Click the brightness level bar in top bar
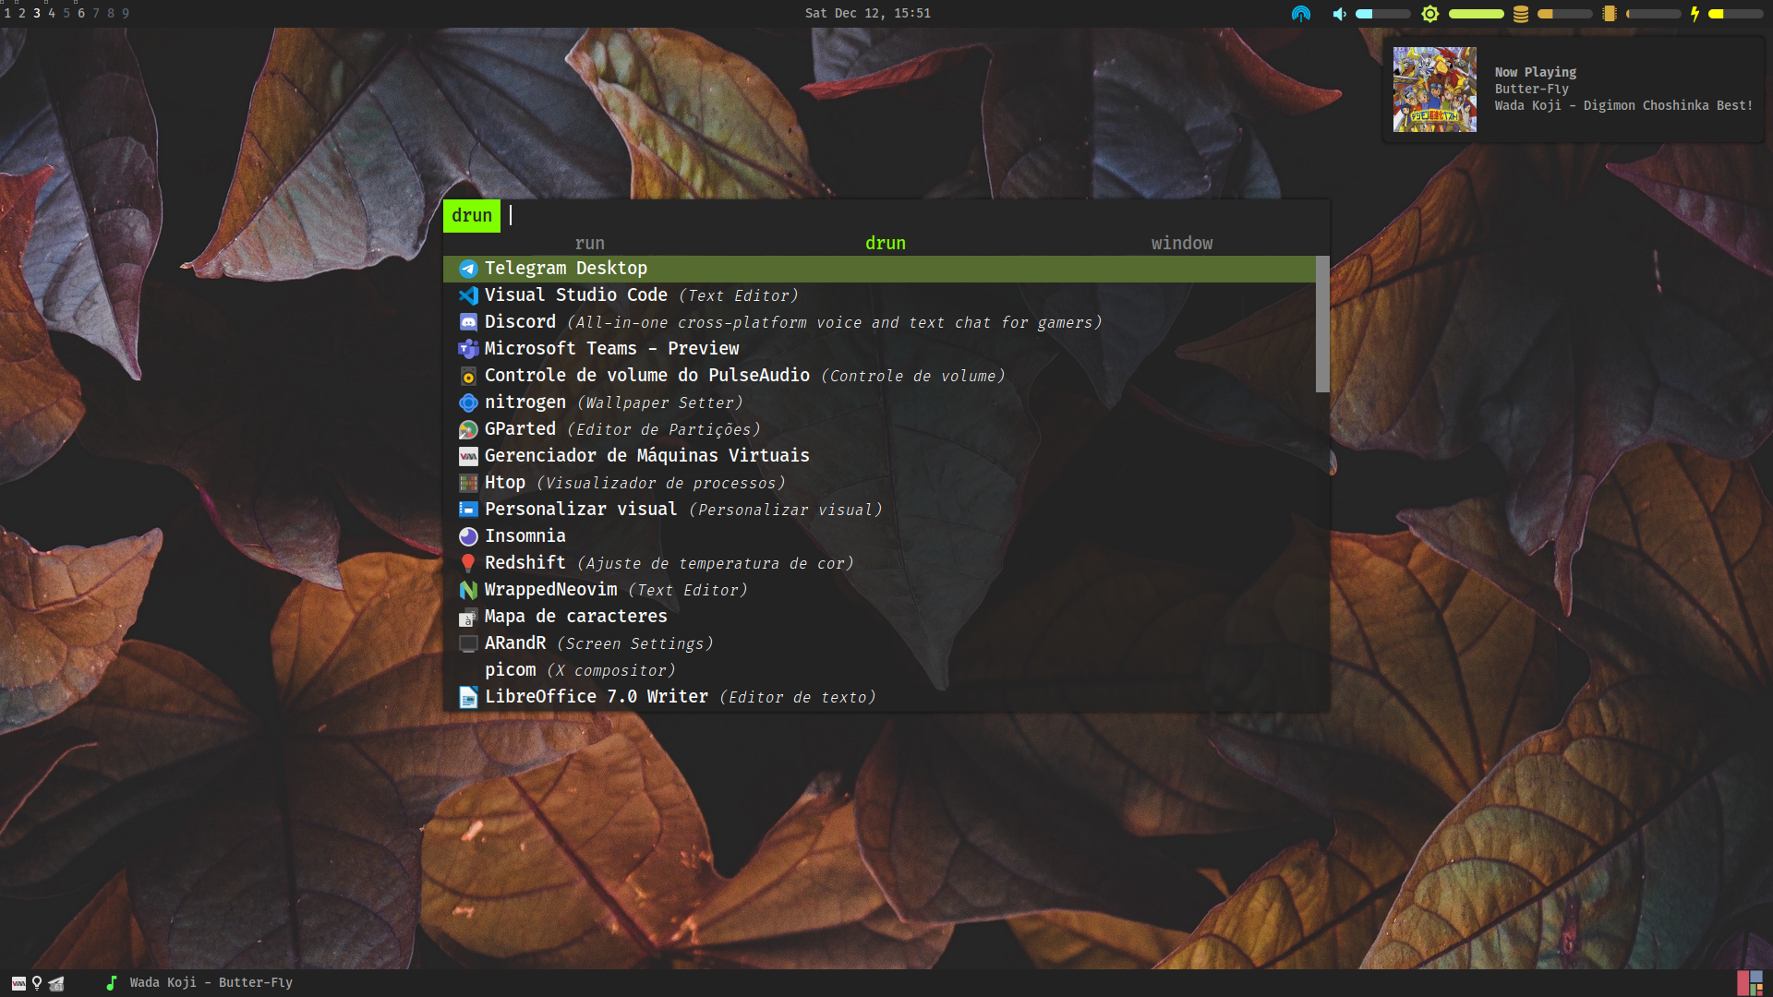The image size is (1773, 997). click(1477, 14)
